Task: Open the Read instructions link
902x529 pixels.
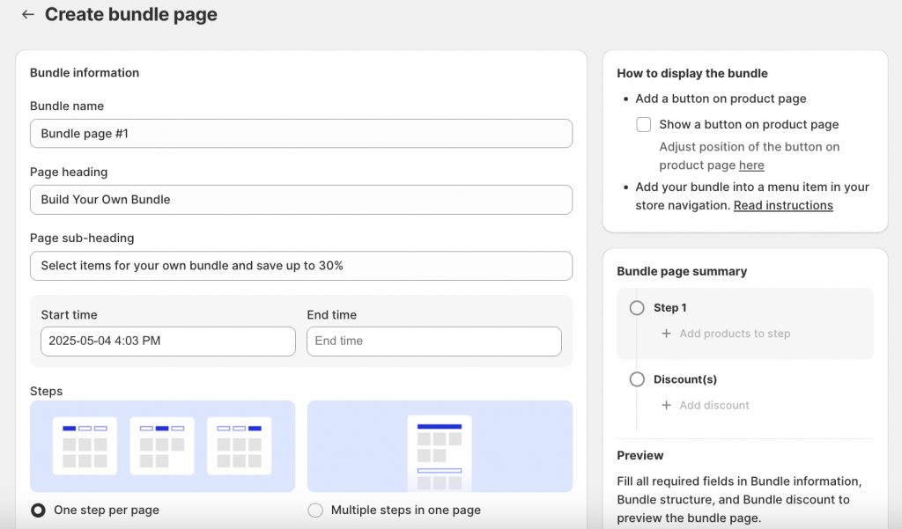Action: click(x=782, y=205)
